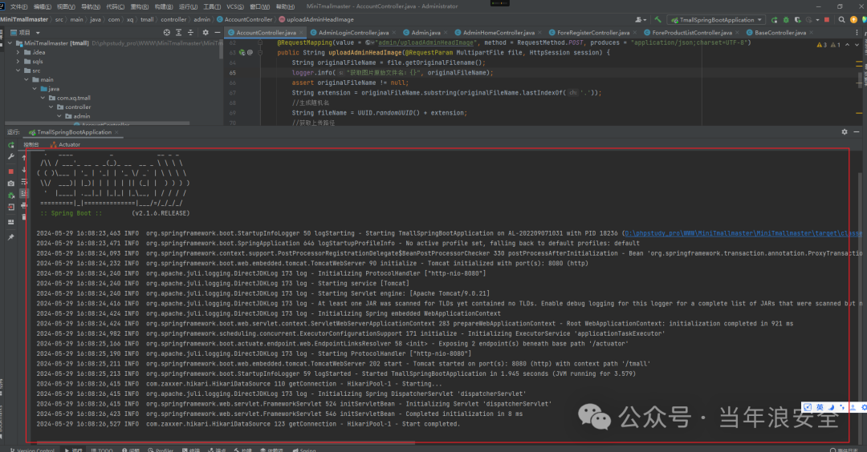The height and width of the screenshot is (452, 867).
Task: Click admin/uploadAdminHeadImage mapping URL
Action: (425, 42)
